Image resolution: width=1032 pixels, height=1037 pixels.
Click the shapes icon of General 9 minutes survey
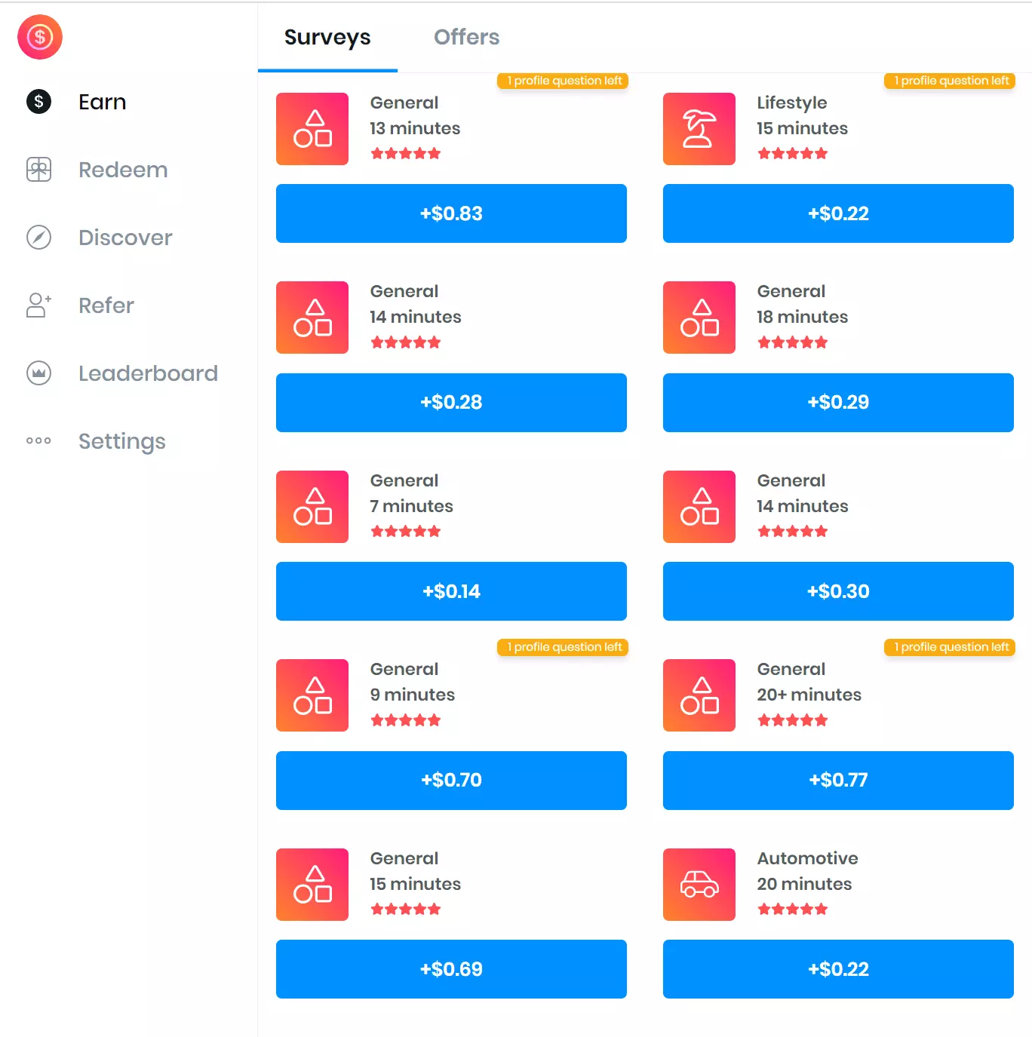[x=312, y=695]
